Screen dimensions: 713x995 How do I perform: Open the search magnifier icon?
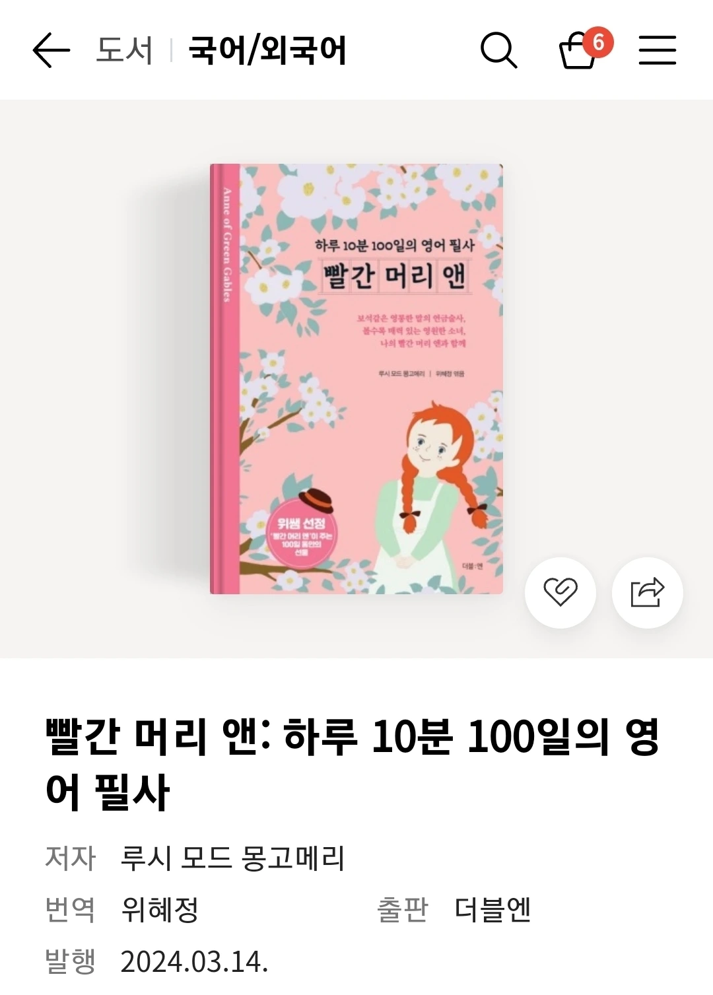498,50
